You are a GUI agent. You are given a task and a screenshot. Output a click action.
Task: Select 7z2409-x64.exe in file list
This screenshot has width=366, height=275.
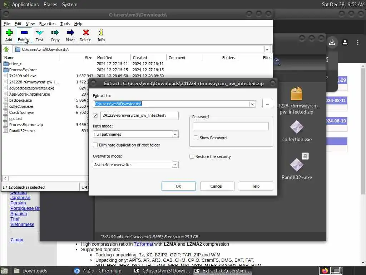(23, 76)
